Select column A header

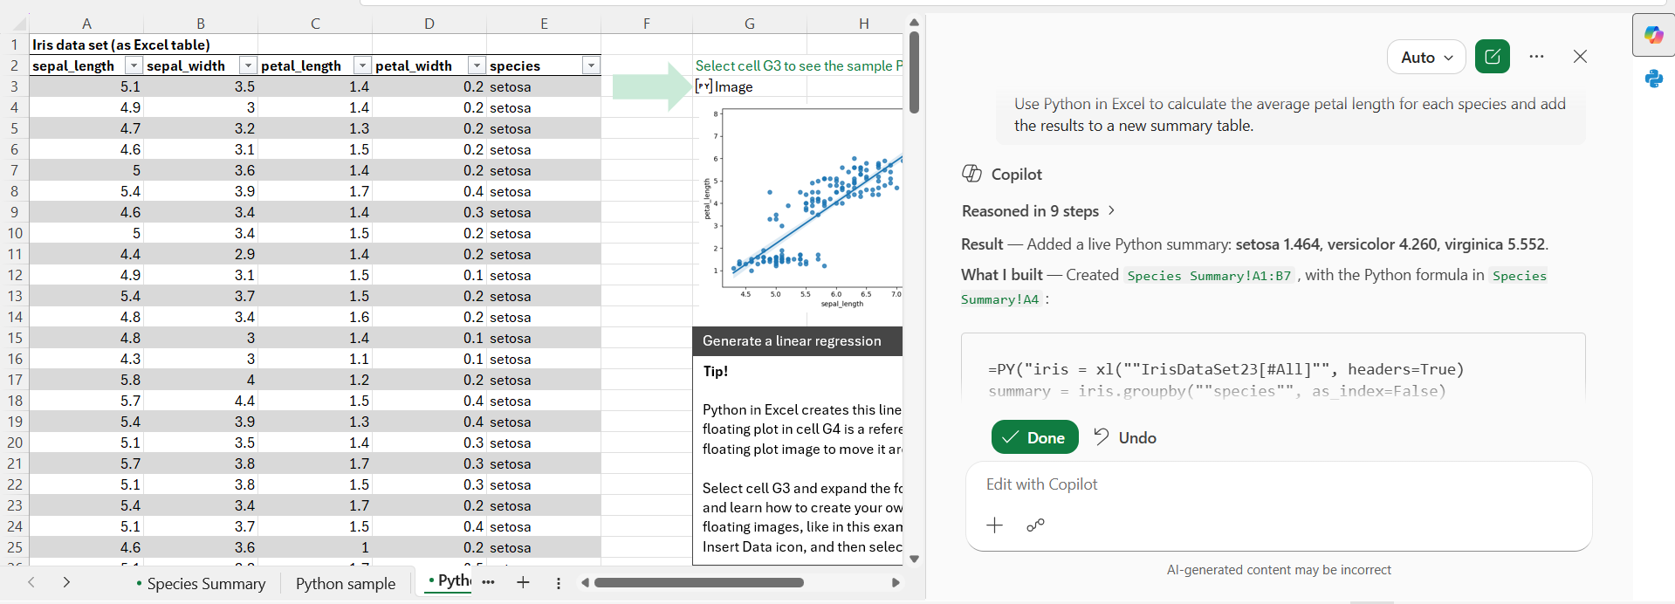(x=86, y=24)
